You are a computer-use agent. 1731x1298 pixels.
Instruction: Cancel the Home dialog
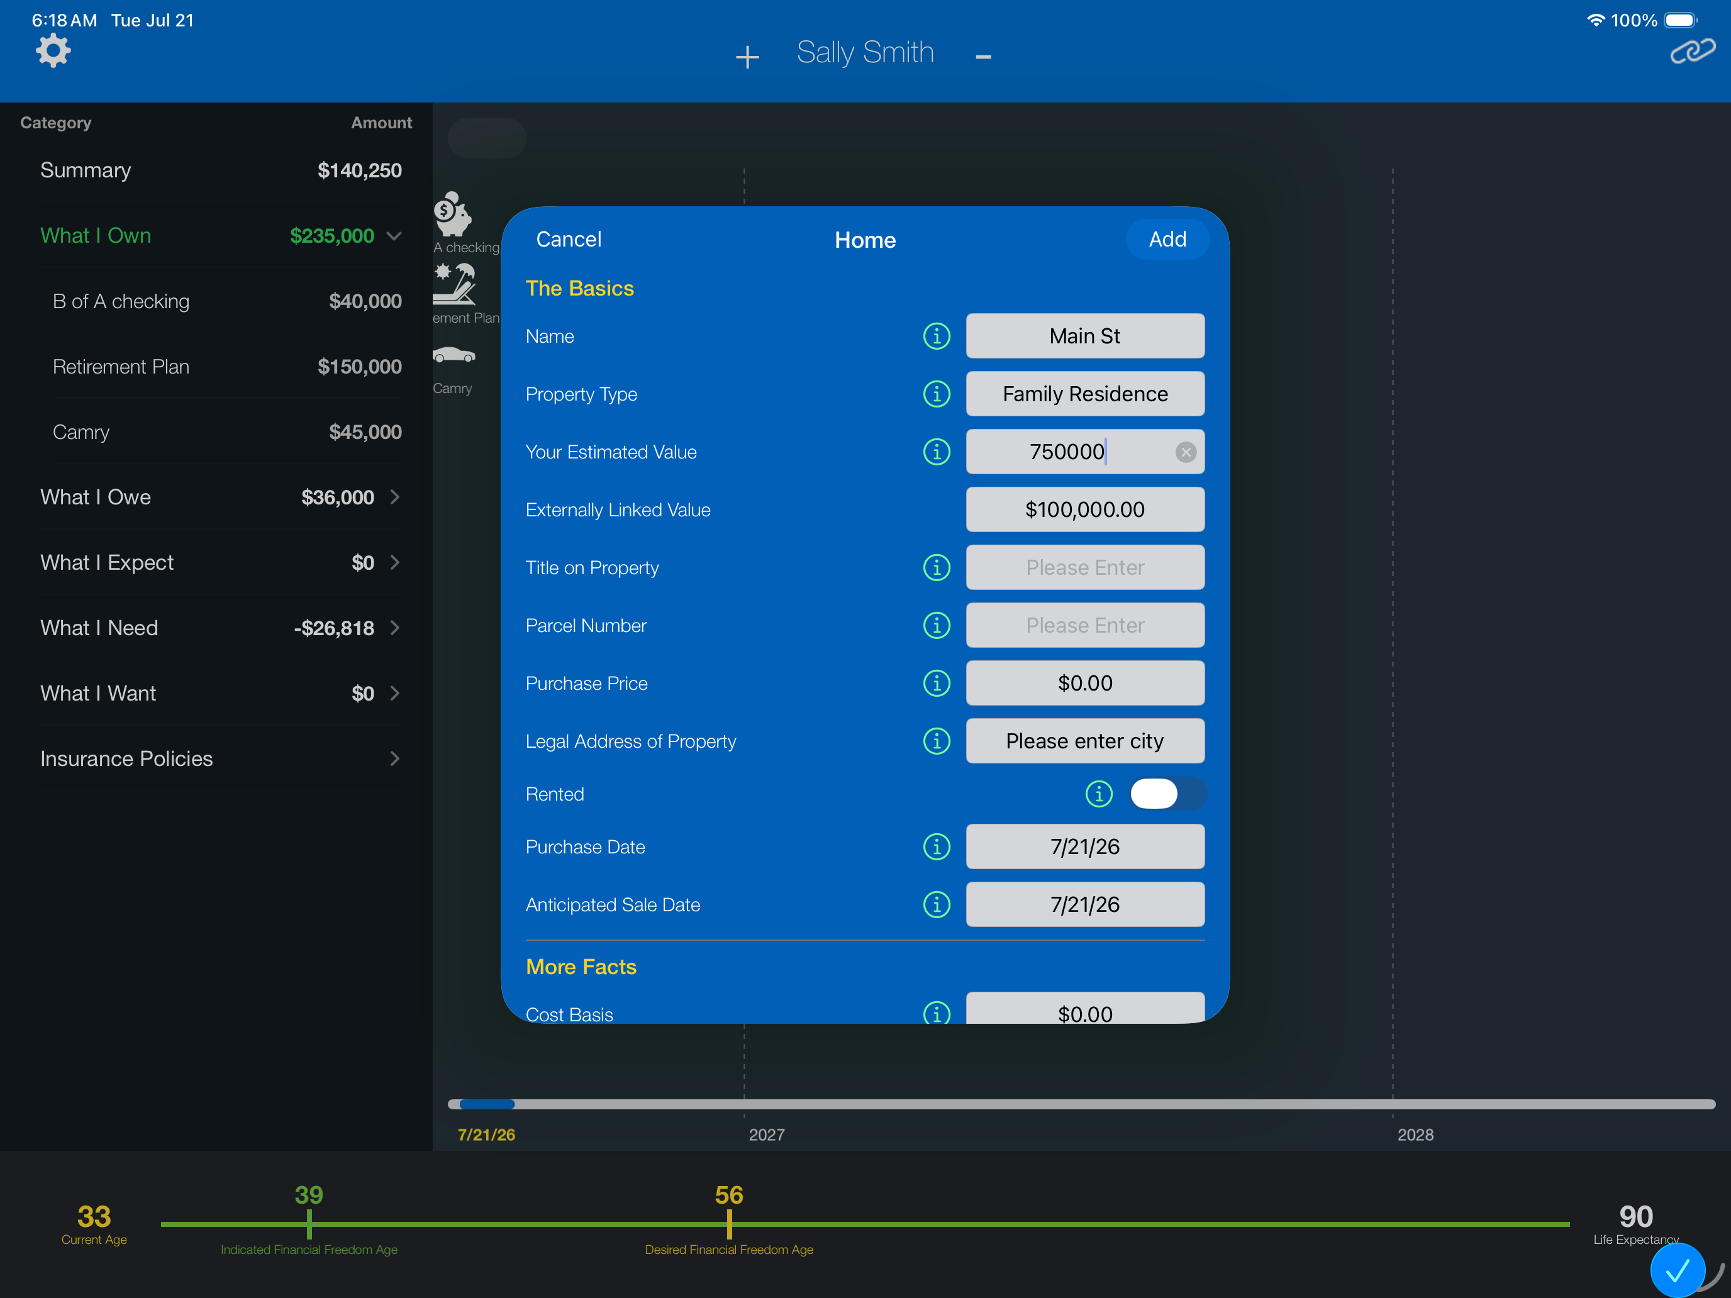click(x=569, y=240)
